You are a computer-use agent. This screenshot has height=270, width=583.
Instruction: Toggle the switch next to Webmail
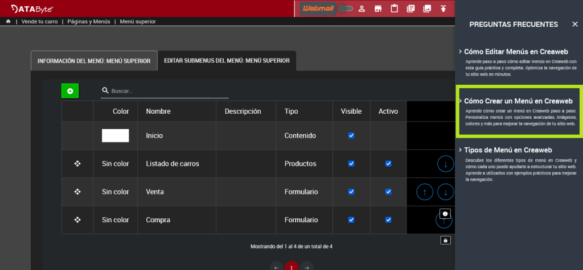(345, 9)
